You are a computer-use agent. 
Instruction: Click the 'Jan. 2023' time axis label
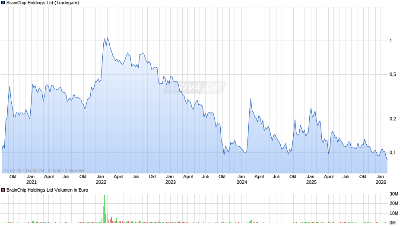(170, 180)
